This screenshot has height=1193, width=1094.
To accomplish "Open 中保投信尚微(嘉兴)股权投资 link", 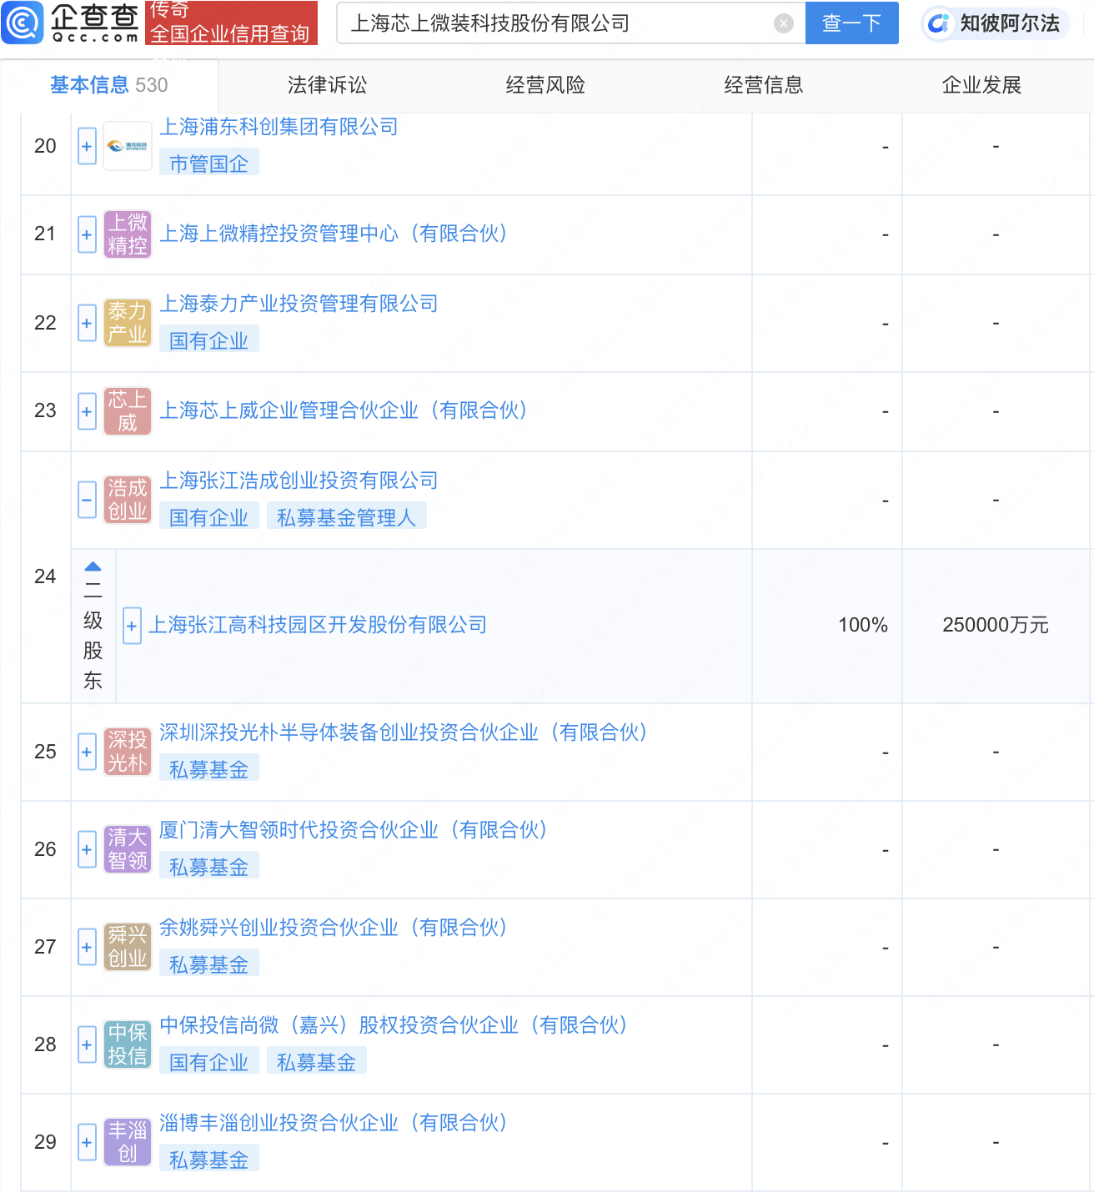I will coord(394,1025).
